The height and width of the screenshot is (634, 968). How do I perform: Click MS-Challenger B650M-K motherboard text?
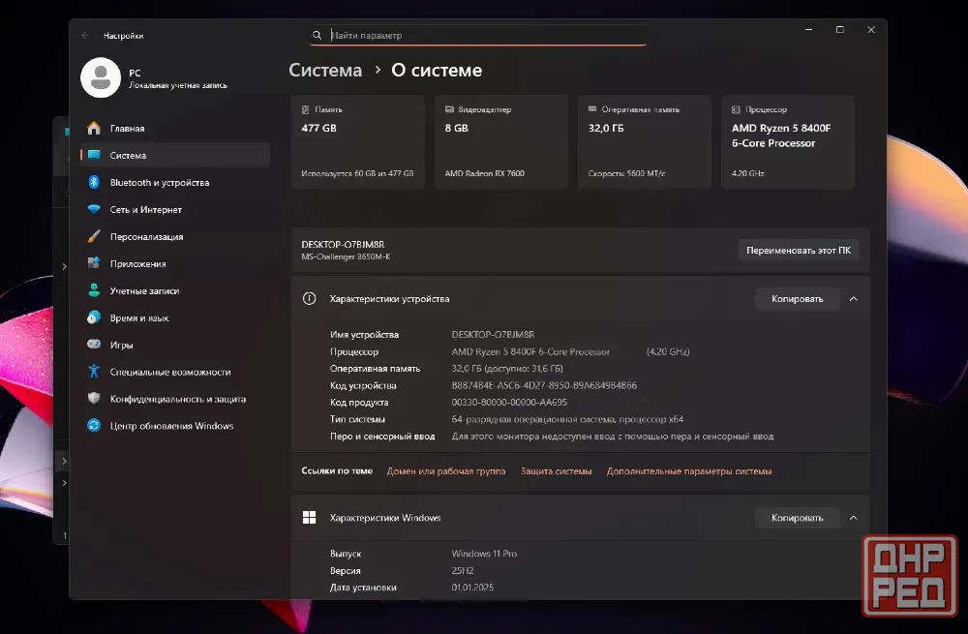coord(346,257)
